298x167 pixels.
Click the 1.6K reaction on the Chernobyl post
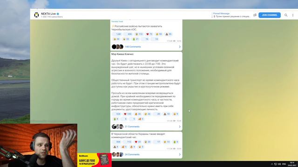pyautogui.click(x=117, y=34)
